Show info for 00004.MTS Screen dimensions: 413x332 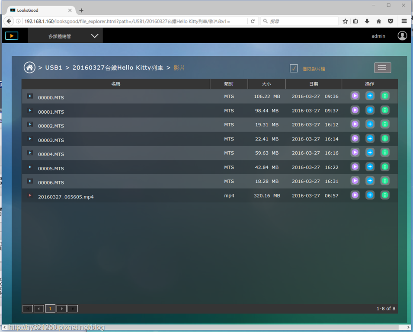click(385, 153)
